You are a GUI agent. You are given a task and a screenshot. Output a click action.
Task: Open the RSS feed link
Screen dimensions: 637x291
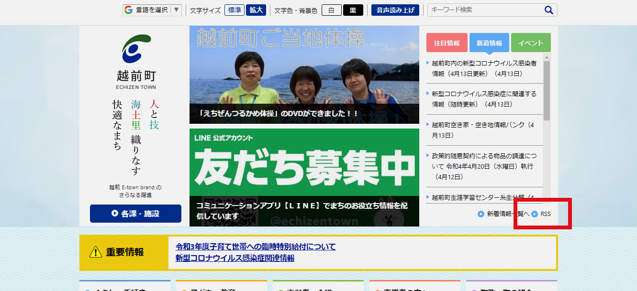click(x=546, y=214)
